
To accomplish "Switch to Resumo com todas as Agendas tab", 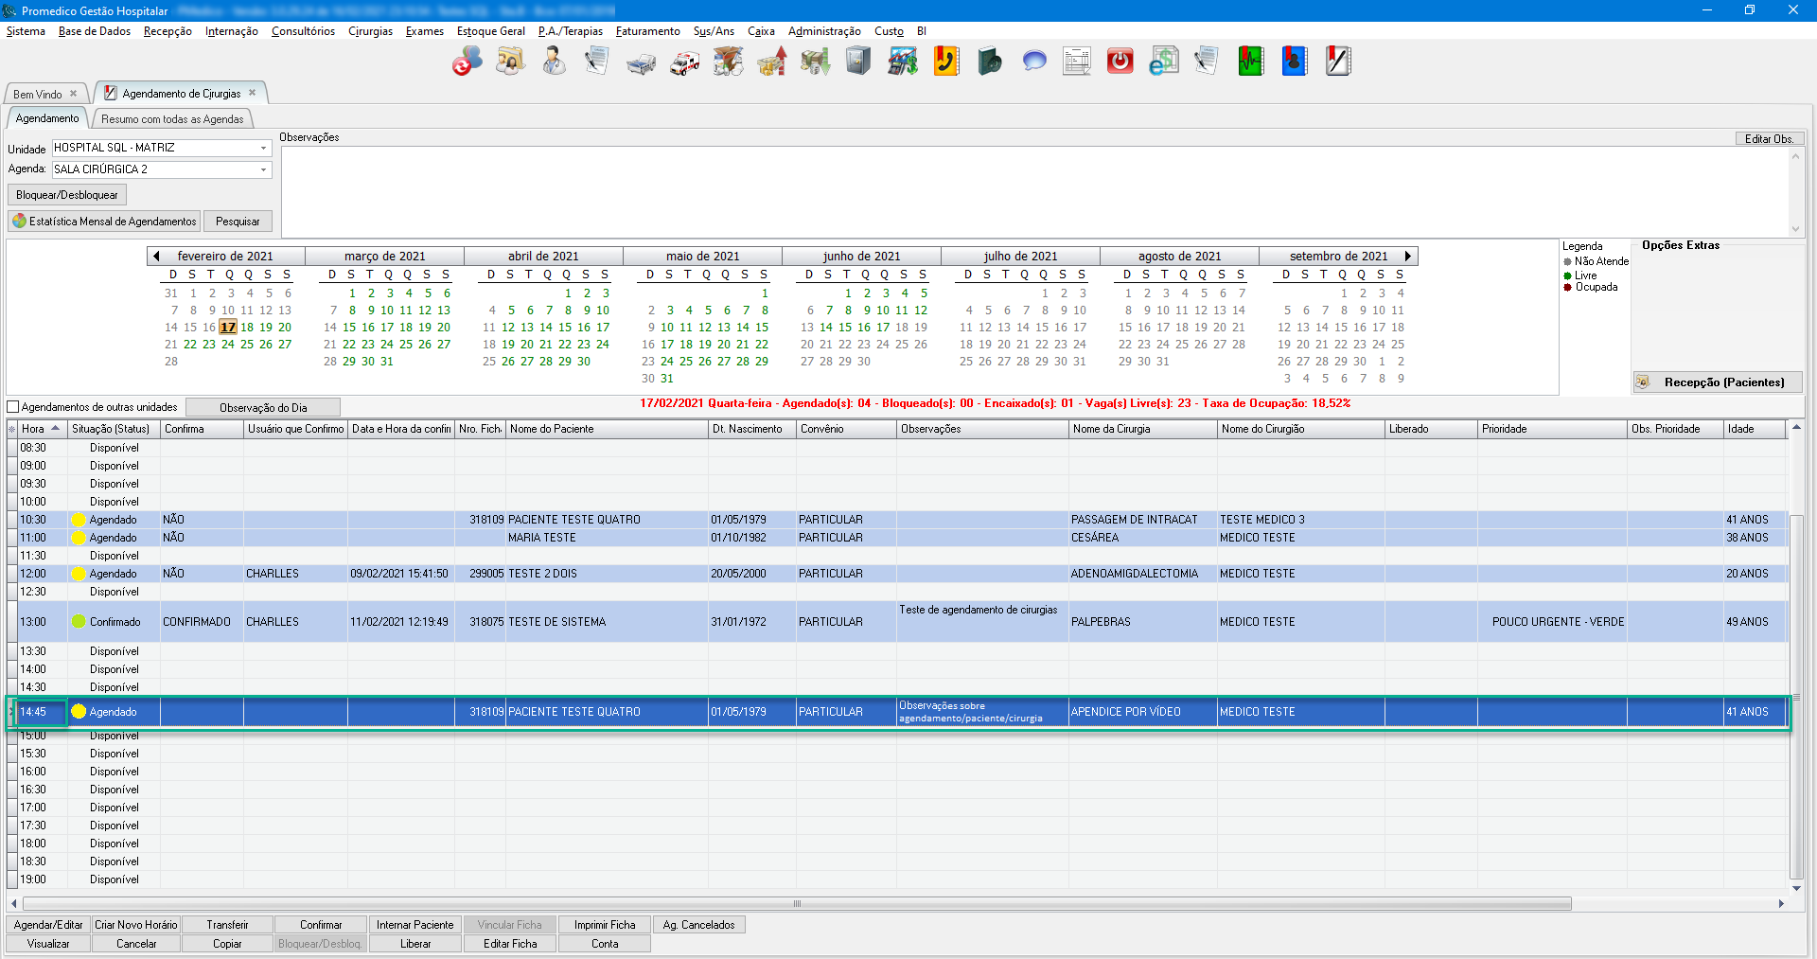I will tap(172, 119).
